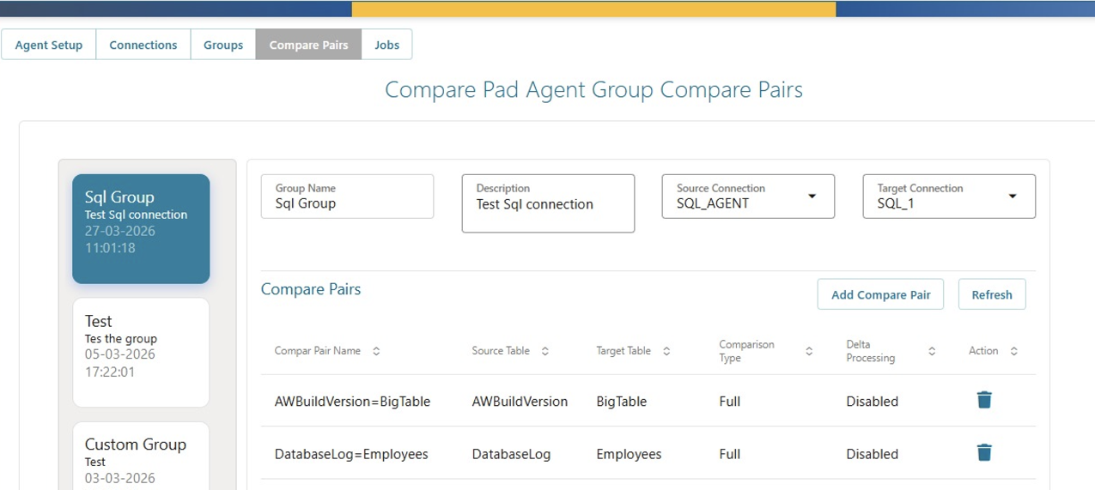This screenshot has width=1095, height=490.
Task: Select the Custom Group card
Action: 141,456
